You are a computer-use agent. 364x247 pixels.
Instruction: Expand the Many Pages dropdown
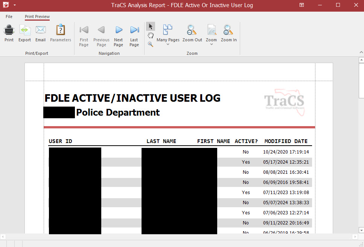pos(168,44)
